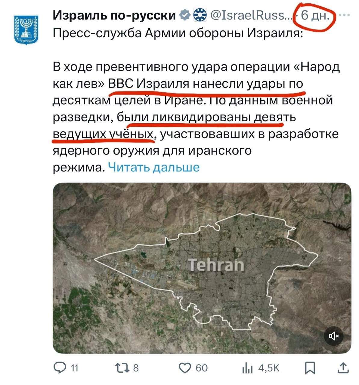This screenshot has width=359, height=385.
Task: Like the post with the heart icon
Action: tap(185, 368)
